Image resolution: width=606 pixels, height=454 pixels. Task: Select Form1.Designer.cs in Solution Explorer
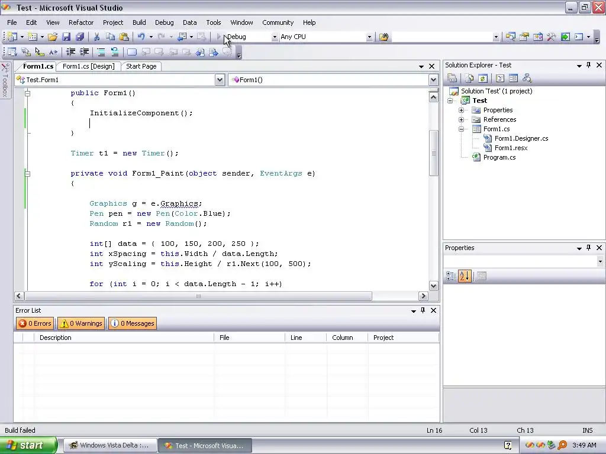[521, 138]
